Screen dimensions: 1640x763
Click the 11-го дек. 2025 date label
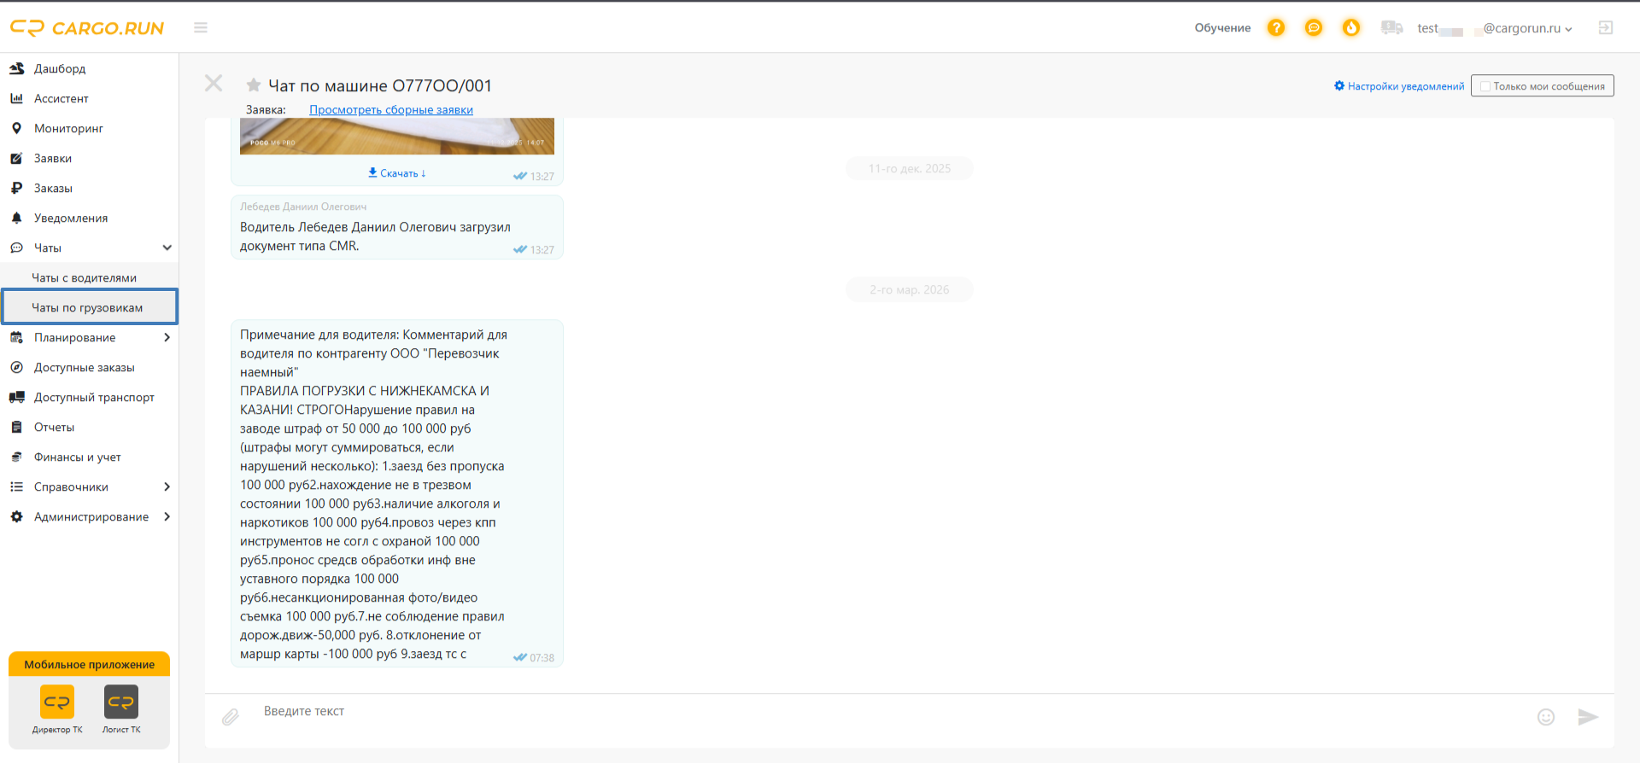[910, 168]
